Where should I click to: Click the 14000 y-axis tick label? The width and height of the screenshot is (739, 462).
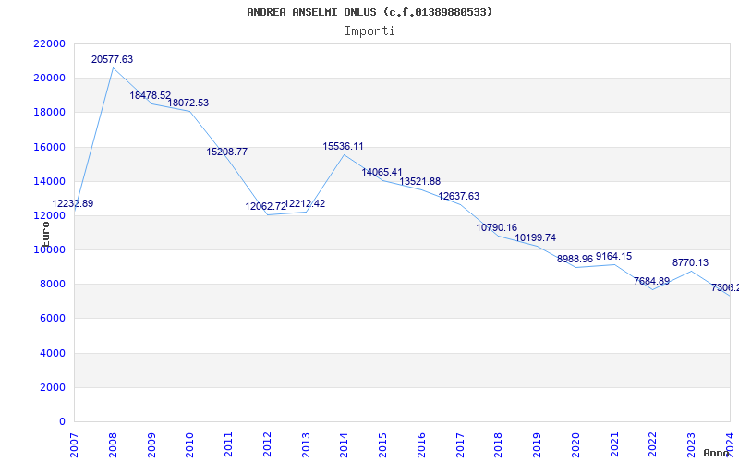tap(50, 181)
